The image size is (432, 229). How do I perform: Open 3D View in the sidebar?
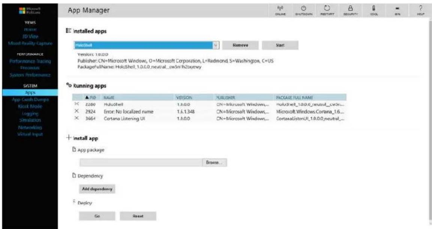(30, 36)
